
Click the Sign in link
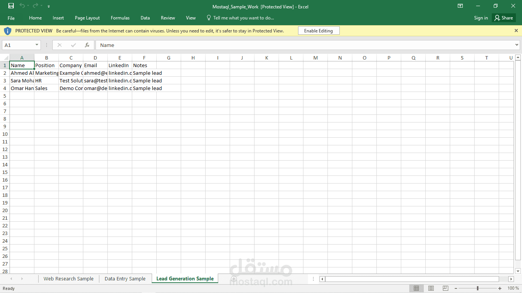point(481,18)
